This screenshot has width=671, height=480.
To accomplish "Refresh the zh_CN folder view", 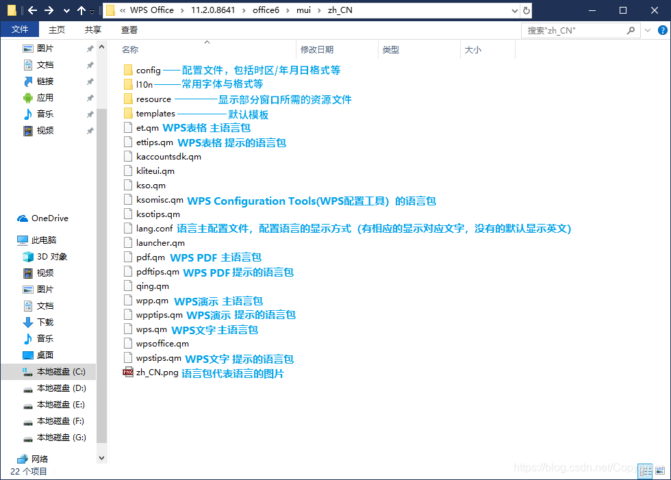I will [x=527, y=10].
